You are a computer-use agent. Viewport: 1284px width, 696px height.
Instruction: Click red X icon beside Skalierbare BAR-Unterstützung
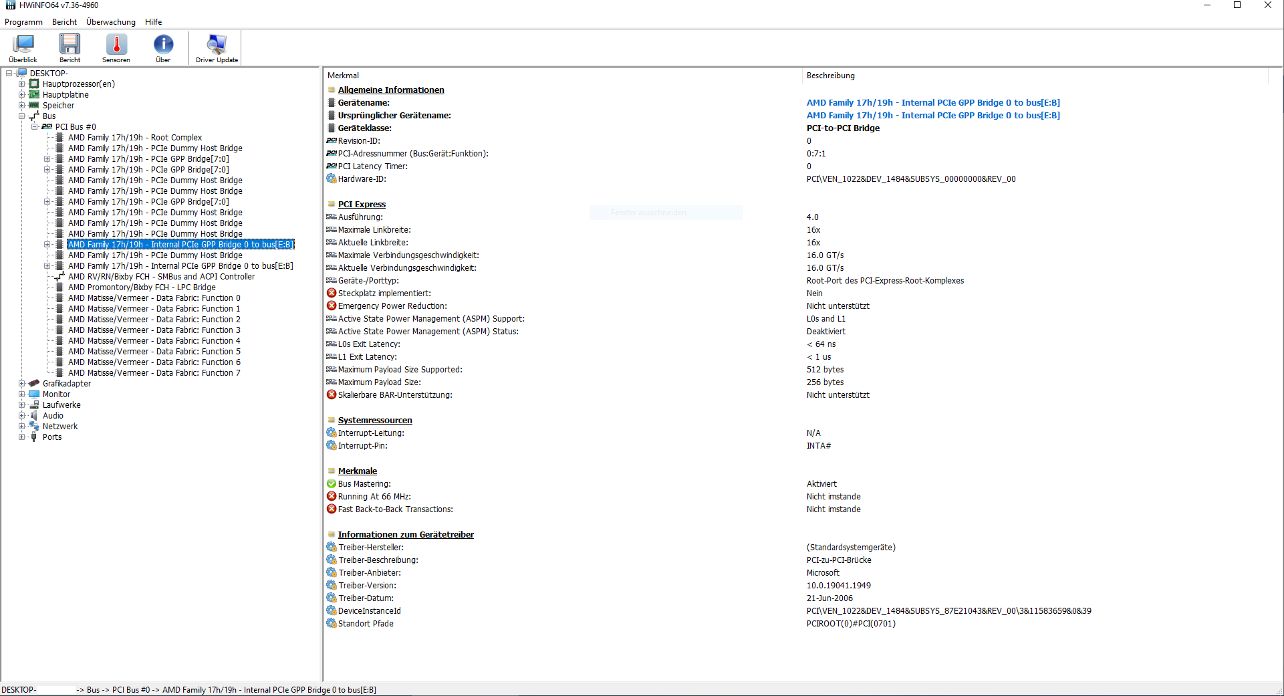332,395
